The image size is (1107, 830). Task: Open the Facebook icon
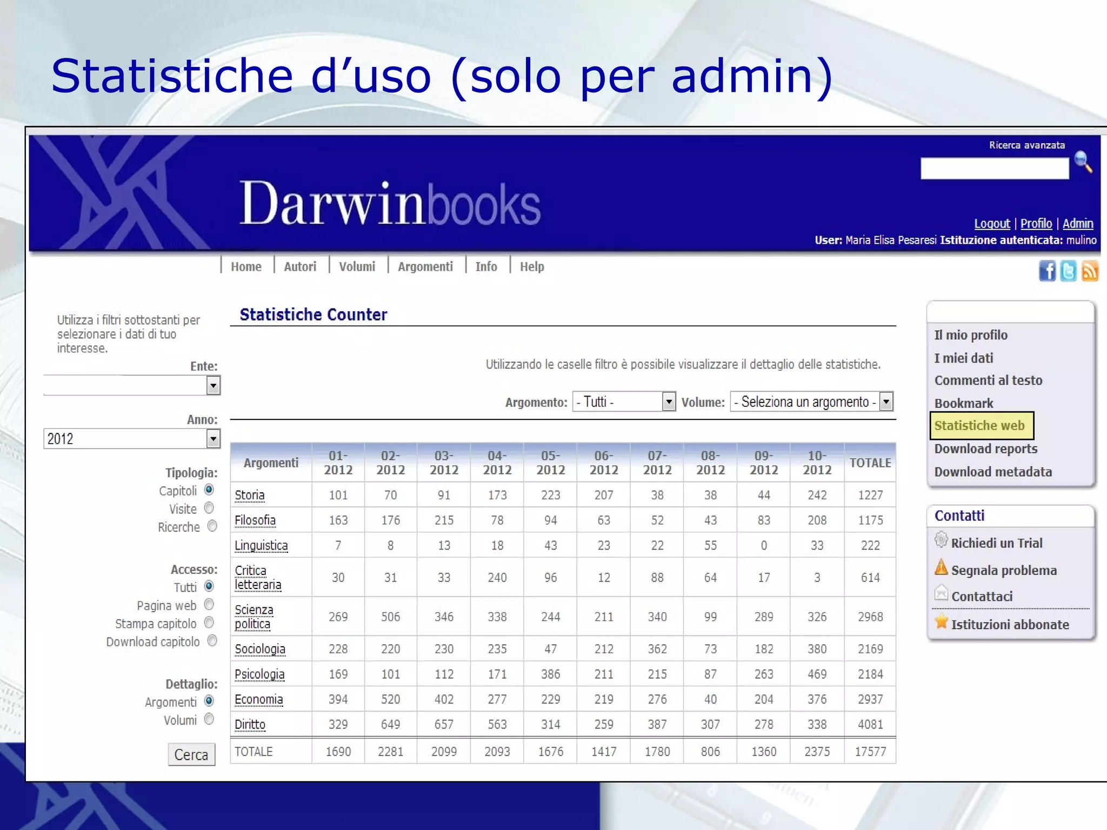coord(1047,271)
